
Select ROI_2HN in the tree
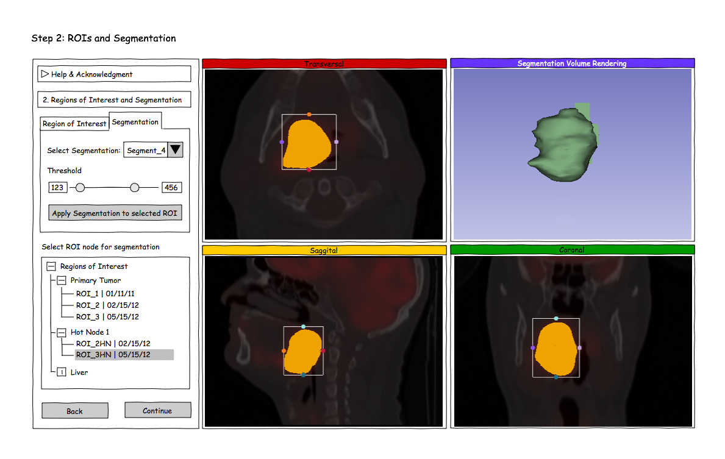click(x=113, y=343)
